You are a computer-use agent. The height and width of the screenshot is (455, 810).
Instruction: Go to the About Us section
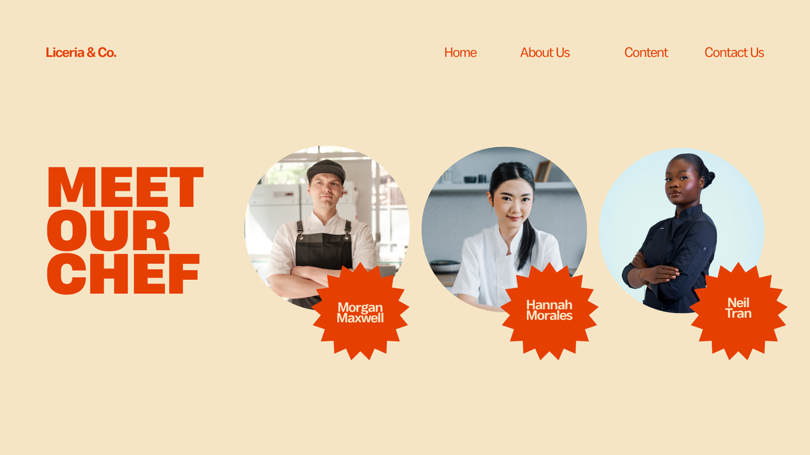(545, 52)
